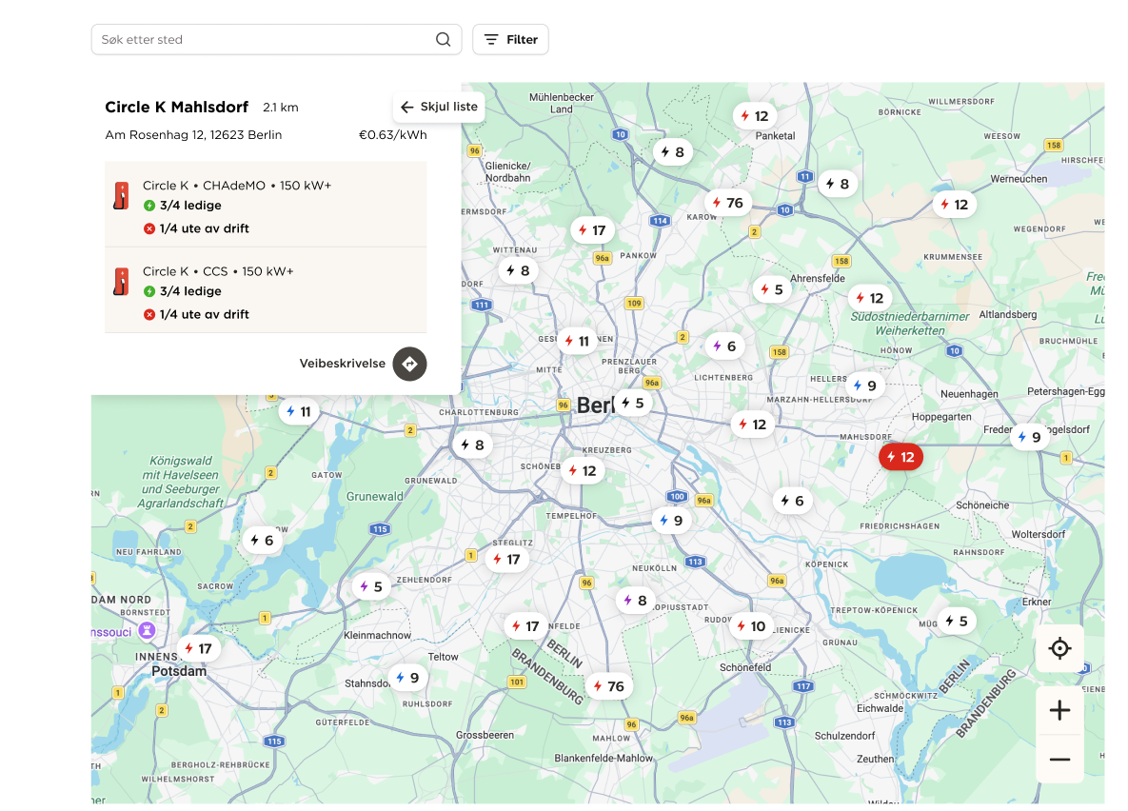
Task: Click the €0.63/kWh price
Action: (x=393, y=134)
